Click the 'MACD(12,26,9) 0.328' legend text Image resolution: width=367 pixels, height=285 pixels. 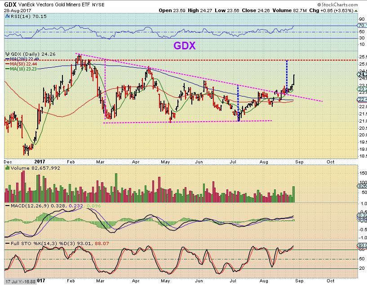pyautogui.click(x=38, y=206)
